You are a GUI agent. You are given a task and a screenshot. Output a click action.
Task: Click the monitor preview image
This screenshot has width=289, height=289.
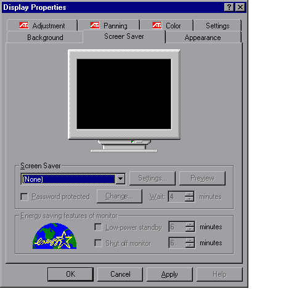[x=124, y=101]
